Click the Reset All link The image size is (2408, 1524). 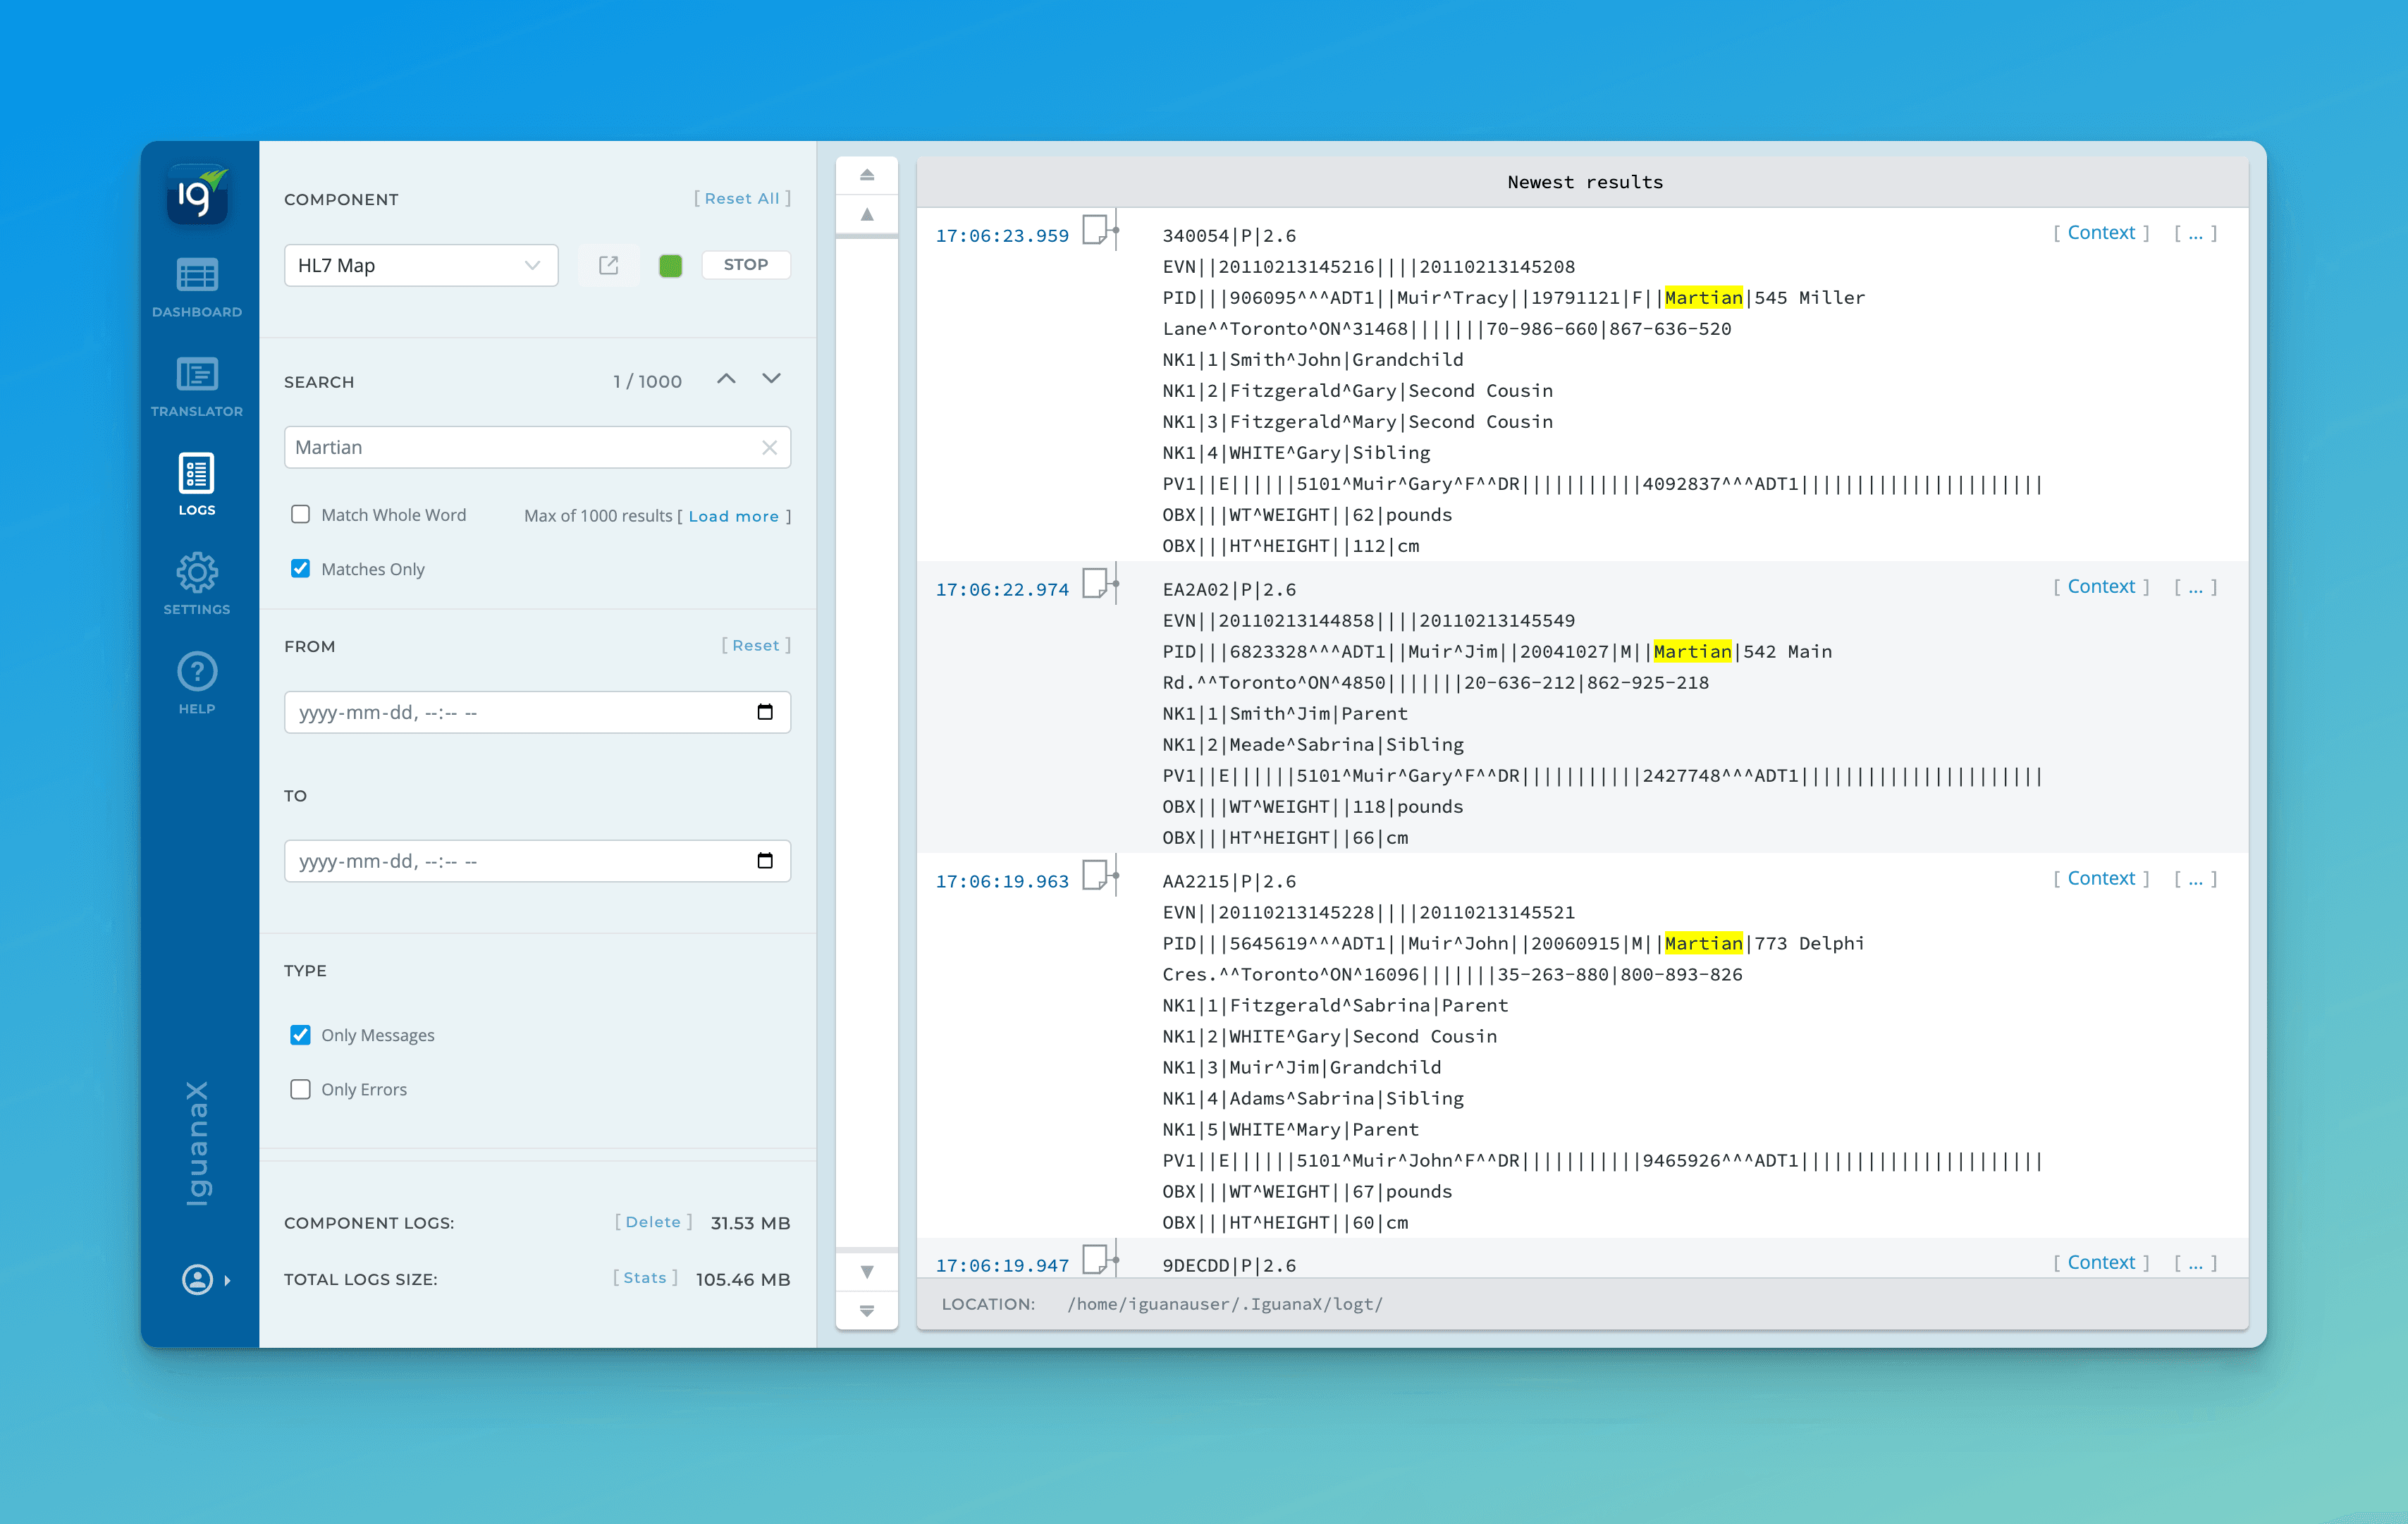tap(742, 198)
